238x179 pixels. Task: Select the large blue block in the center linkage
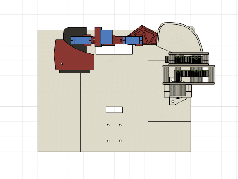coord(107,37)
